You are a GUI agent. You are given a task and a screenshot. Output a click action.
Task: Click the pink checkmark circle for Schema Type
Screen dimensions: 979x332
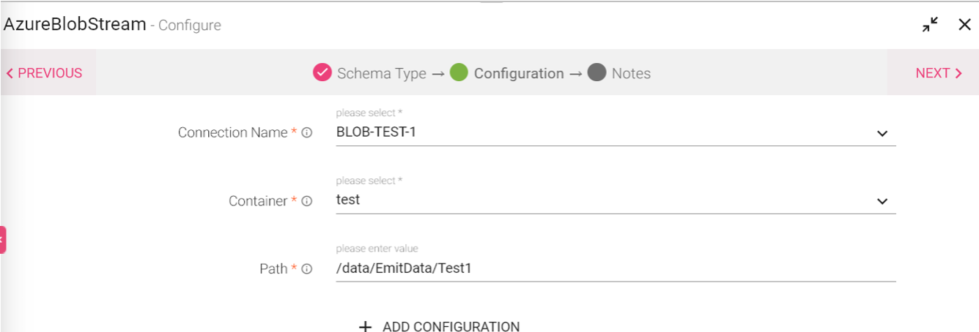coord(322,72)
